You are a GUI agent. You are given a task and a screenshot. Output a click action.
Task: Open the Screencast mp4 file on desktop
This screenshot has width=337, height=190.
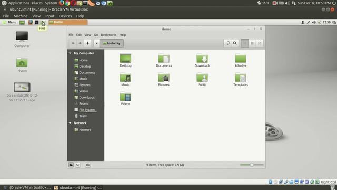point(22,92)
